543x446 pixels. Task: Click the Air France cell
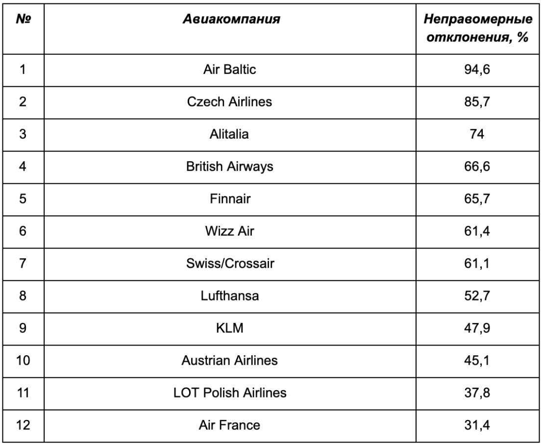[x=229, y=425]
